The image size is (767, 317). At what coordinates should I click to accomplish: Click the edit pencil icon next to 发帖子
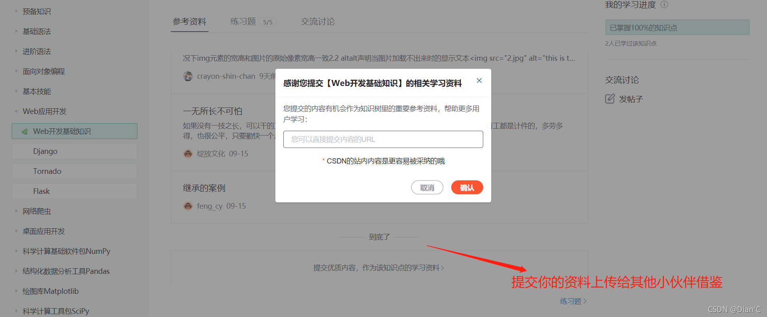coord(610,99)
